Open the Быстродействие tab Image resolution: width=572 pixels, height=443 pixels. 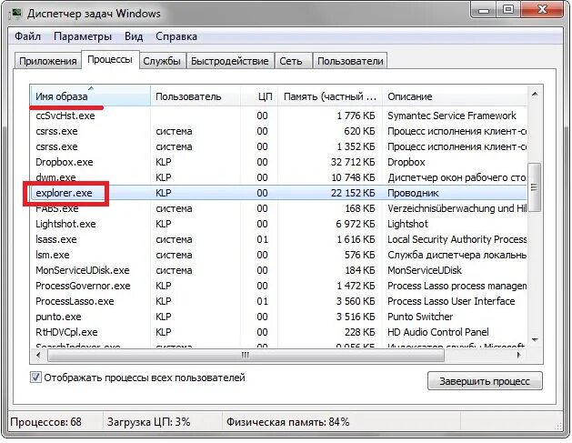coord(230,61)
